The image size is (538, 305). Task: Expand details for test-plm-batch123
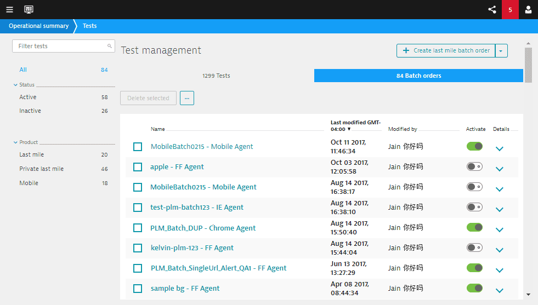click(x=500, y=209)
